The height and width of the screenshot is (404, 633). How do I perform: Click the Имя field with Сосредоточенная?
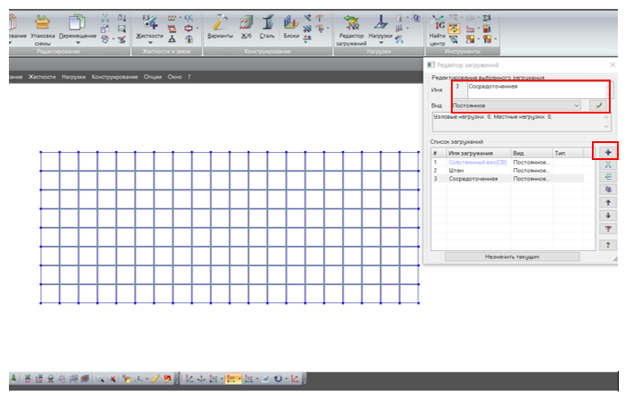coord(537,90)
